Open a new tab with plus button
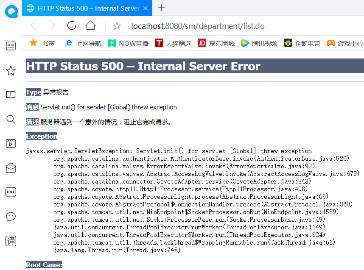364x270 pixels. [x=162, y=8]
